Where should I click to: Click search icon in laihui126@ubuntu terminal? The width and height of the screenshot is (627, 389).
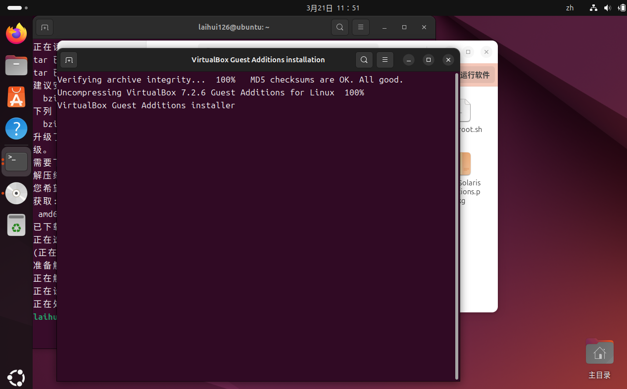339,27
